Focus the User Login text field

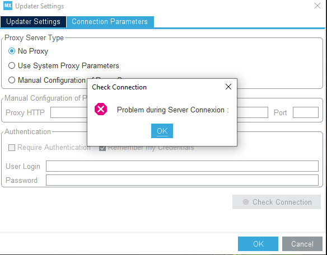tap(182, 166)
